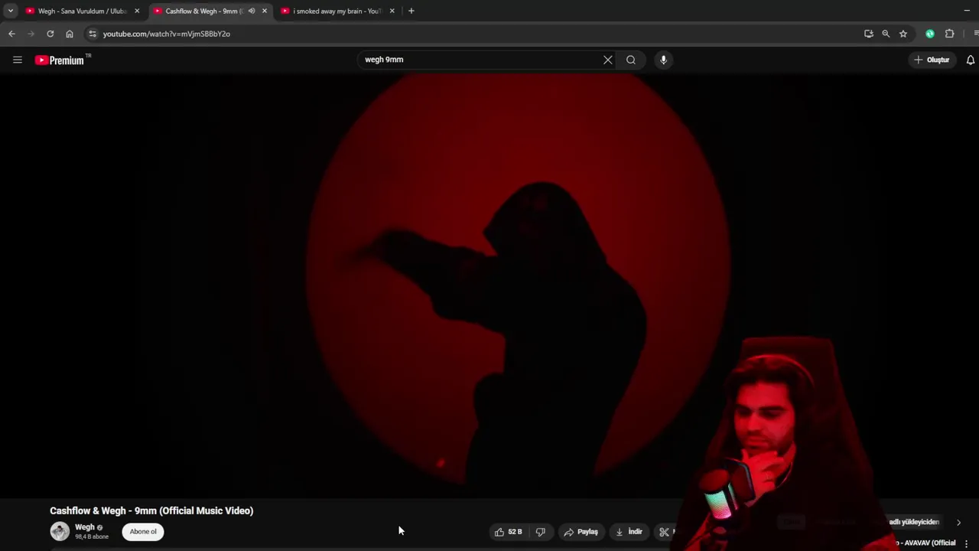Image resolution: width=979 pixels, height=551 pixels.
Task: Open Wegh channel name link
Action: (84, 527)
